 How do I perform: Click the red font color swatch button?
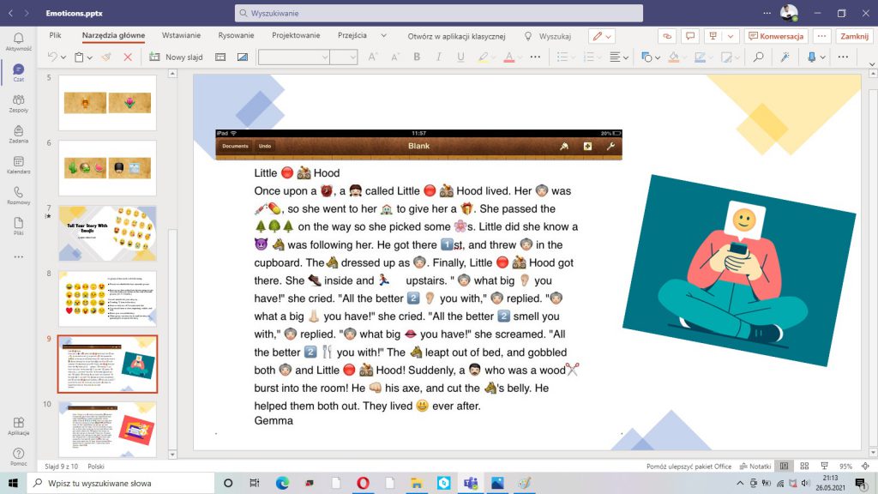(x=508, y=57)
